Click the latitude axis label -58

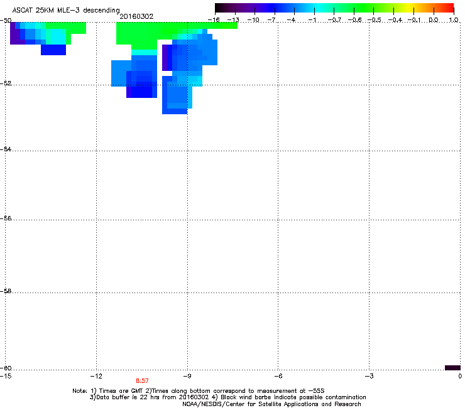[6, 291]
